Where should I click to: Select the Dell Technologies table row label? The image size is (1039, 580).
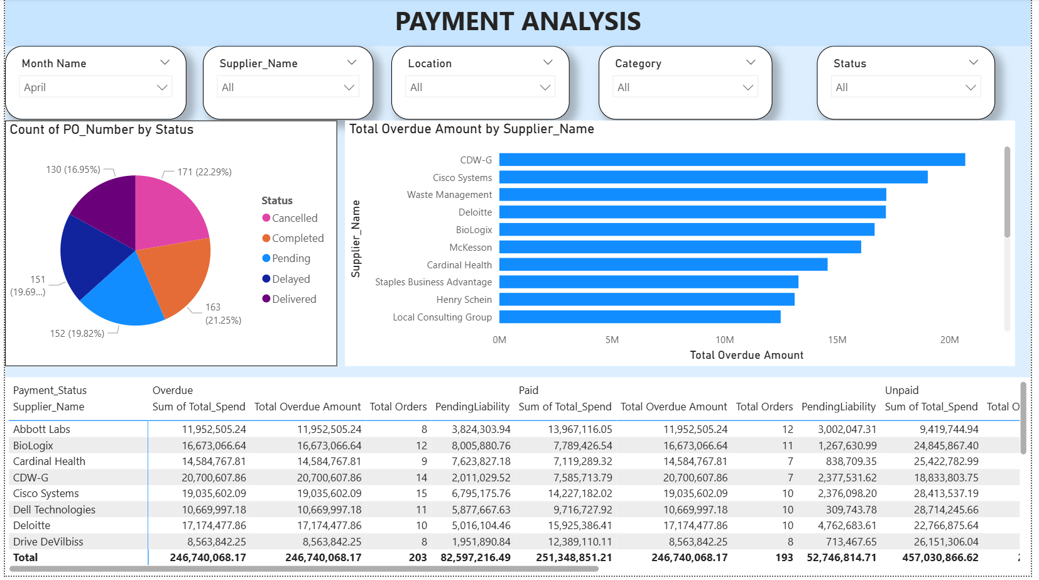54,510
